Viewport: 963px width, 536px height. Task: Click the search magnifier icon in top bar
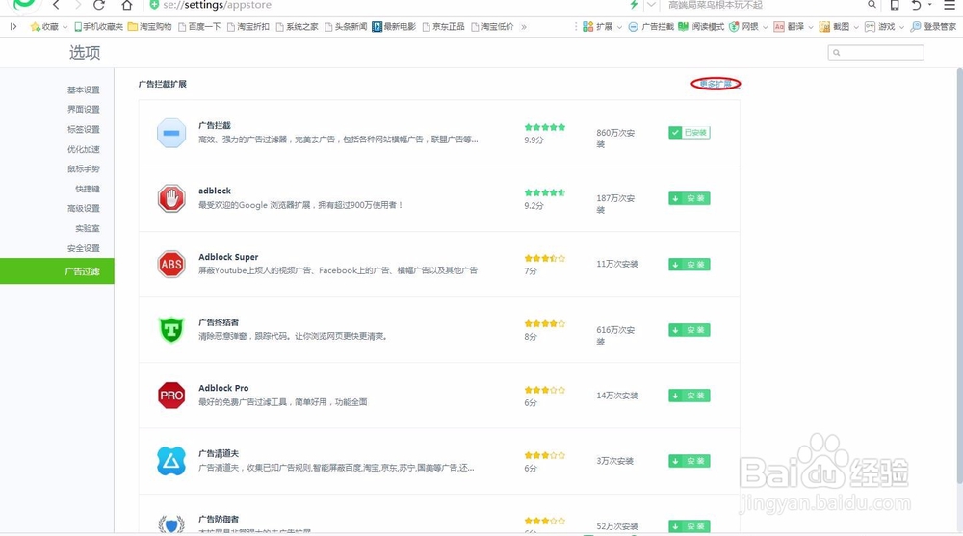click(x=872, y=5)
